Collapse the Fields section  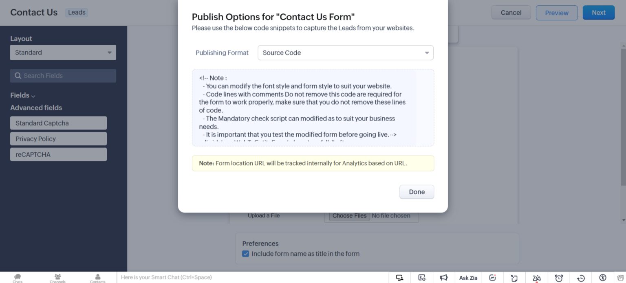tap(33, 95)
